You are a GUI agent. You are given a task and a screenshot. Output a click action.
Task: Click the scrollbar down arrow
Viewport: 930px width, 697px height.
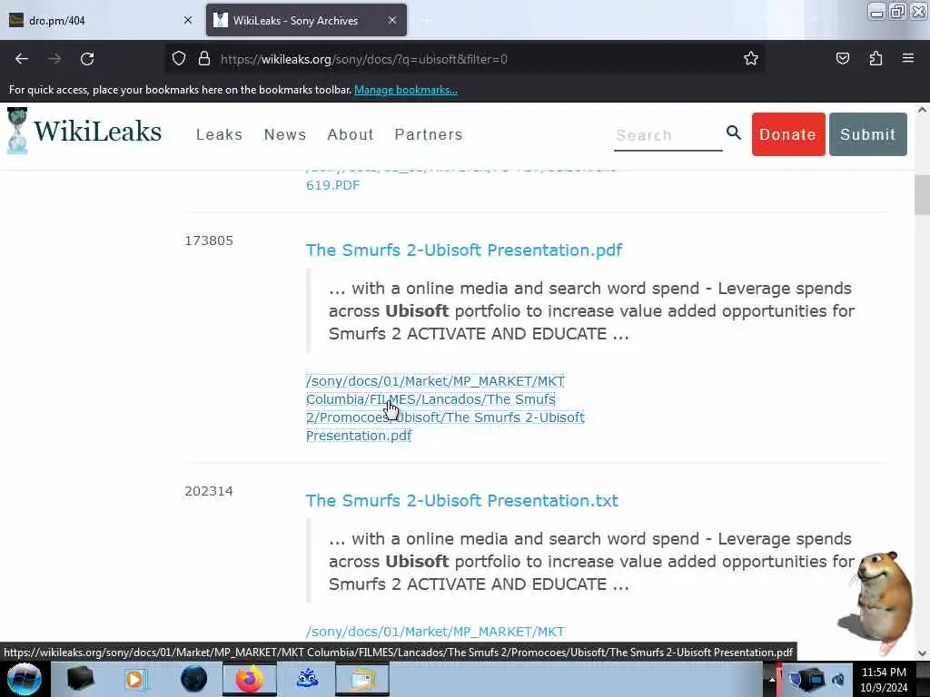point(922,653)
